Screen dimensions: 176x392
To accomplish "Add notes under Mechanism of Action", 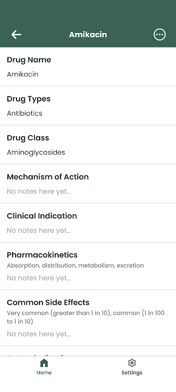I will (x=39, y=192).
